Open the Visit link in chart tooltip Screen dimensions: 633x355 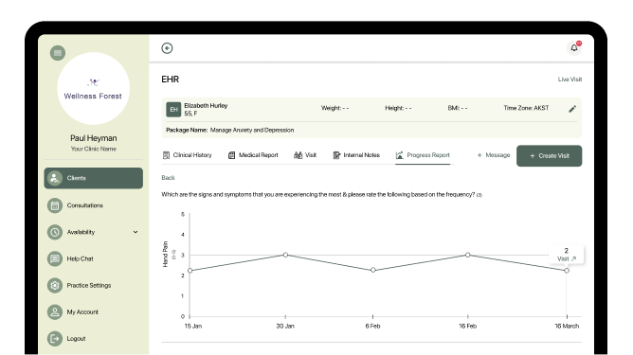[567, 259]
